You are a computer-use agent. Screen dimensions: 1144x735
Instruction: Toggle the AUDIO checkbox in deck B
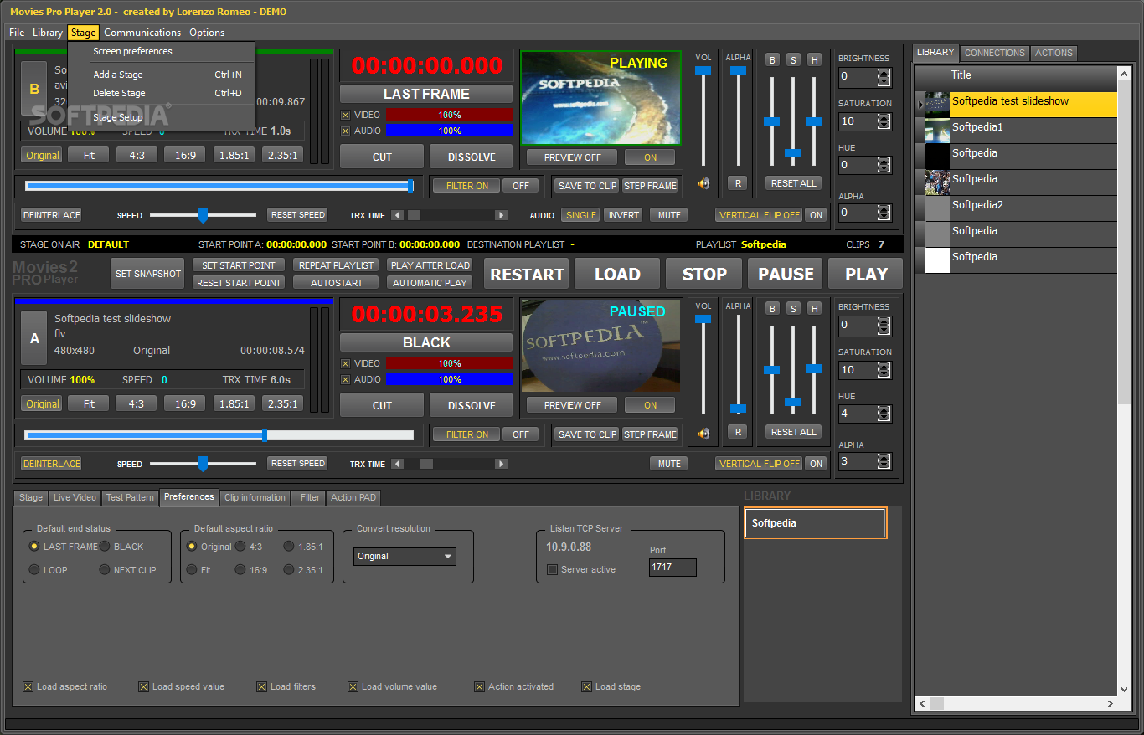click(x=346, y=131)
